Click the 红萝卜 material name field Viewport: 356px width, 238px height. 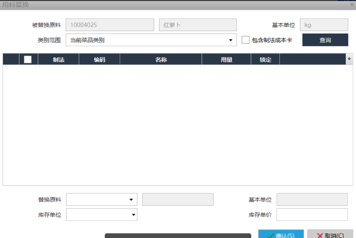pos(198,25)
